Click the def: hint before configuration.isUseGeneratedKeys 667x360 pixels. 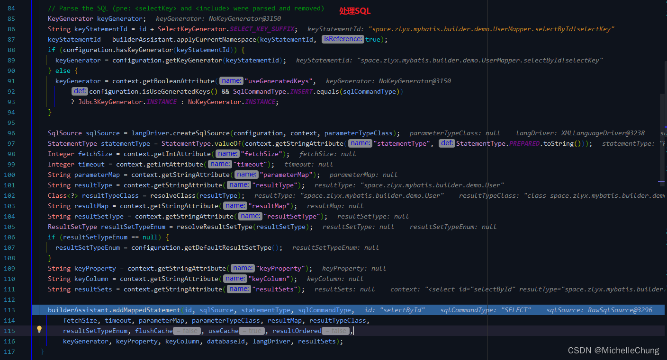click(80, 91)
